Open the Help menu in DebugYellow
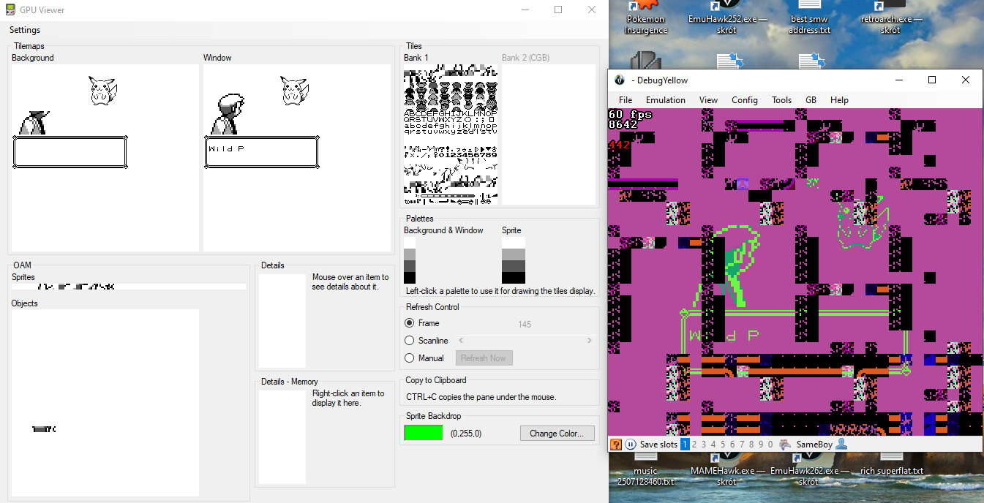984x503 pixels. coord(839,100)
